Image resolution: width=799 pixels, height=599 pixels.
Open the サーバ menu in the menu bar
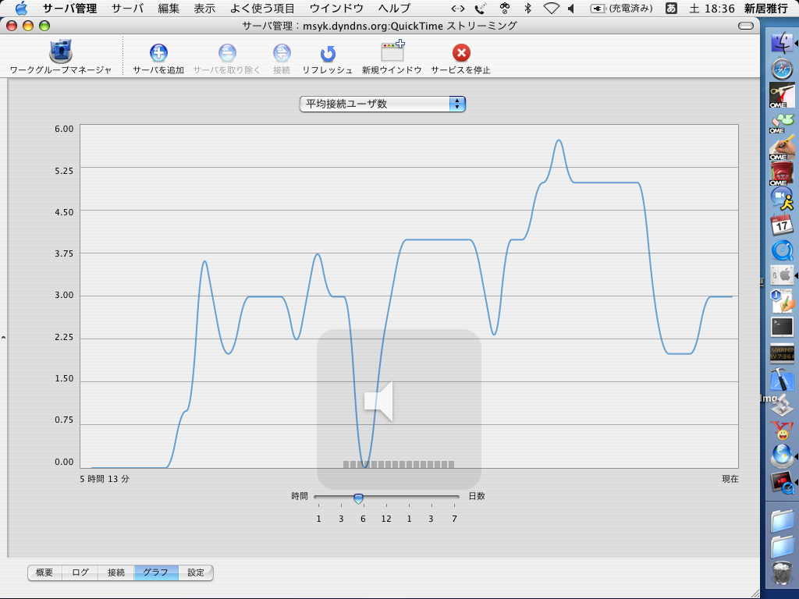(126, 9)
